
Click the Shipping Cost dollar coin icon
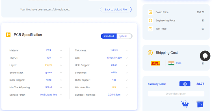(x=150, y=53)
